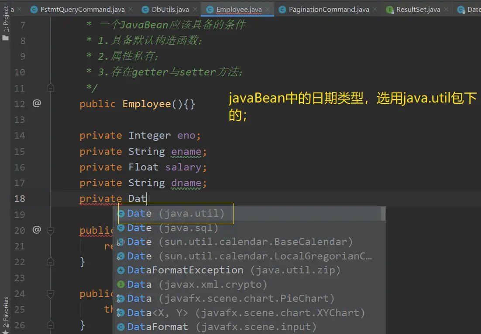Viewport: 481px width, 334px height.
Task: Click the Integer type on line 14
Action: (x=149, y=135)
